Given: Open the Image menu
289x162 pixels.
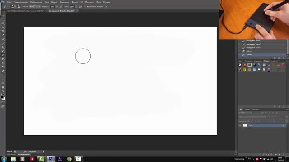Looking at the screenshot, I should click(x=36, y=2).
